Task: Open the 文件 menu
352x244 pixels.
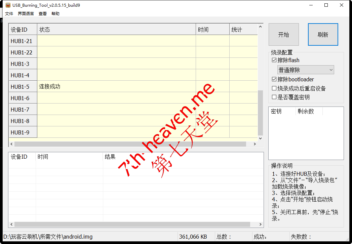Action: pyautogui.click(x=9, y=14)
